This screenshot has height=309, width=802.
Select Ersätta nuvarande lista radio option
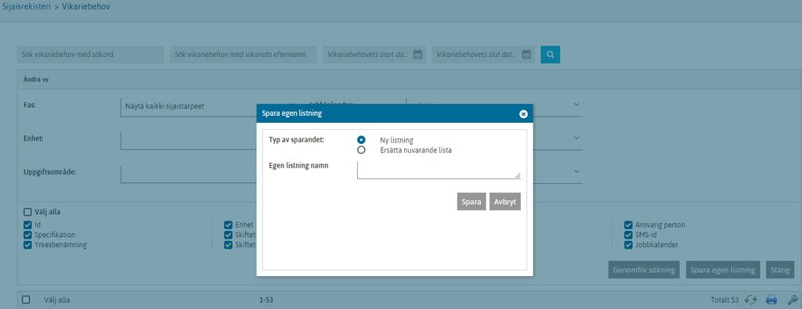point(361,150)
